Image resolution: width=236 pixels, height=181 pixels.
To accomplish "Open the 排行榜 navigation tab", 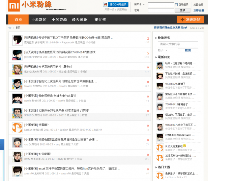I will 100,20.
